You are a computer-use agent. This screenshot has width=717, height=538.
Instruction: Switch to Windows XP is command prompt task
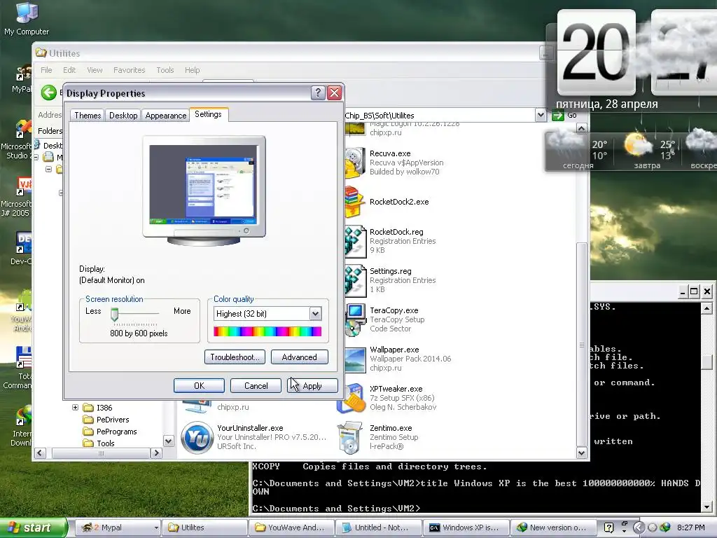click(466, 527)
